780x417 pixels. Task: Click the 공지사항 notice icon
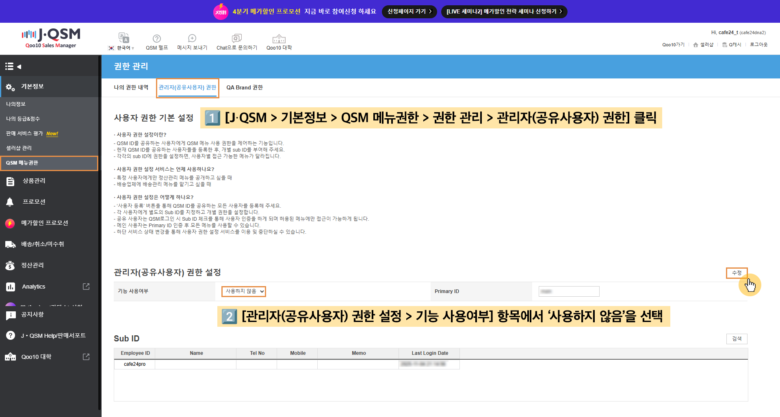point(11,315)
